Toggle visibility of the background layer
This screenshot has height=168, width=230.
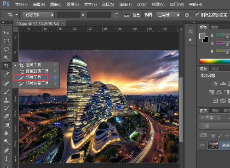click(202, 145)
